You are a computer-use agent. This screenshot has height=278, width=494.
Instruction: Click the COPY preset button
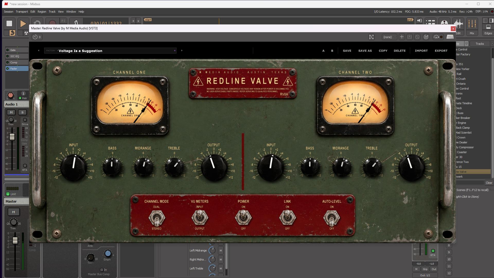pos(383,51)
